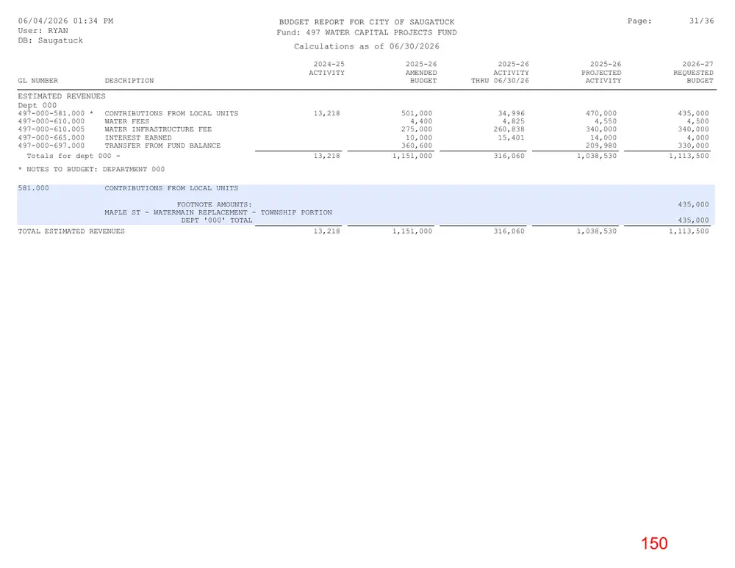Click the '2026-27 REQUESTED BUDGET' column header
The image size is (735, 568).
(x=694, y=73)
